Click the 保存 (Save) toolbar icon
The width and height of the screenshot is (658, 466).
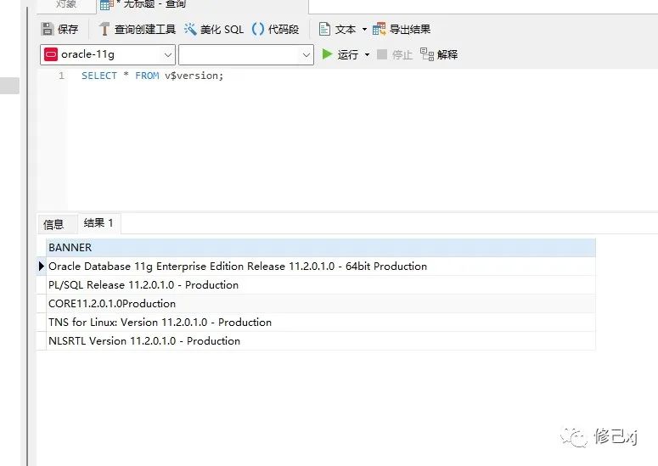pyautogui.click(x=59, y=29)
